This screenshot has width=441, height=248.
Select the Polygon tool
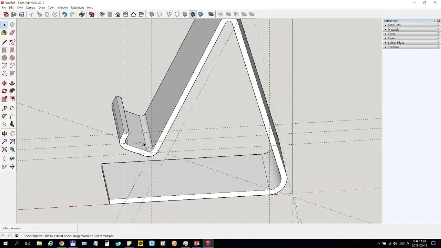pos(12,58)
